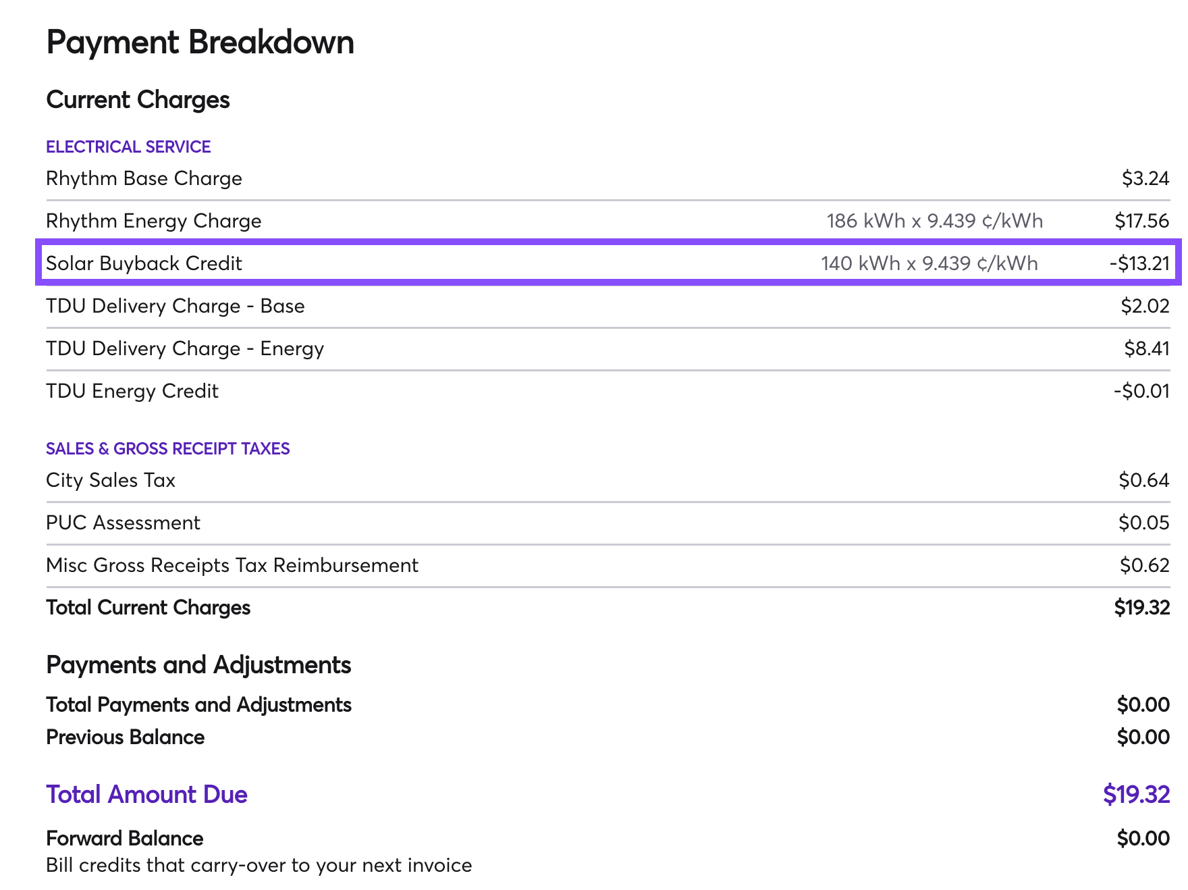Click the Current Charges subheading
The width and height of the screenshot is (1188, 890).
coord(138,100)
